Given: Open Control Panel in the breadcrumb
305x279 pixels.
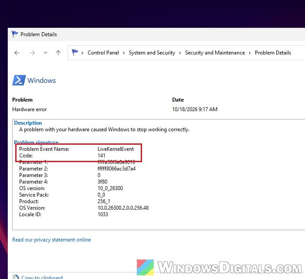Looking at the screenshot, I should pos(103,53).
